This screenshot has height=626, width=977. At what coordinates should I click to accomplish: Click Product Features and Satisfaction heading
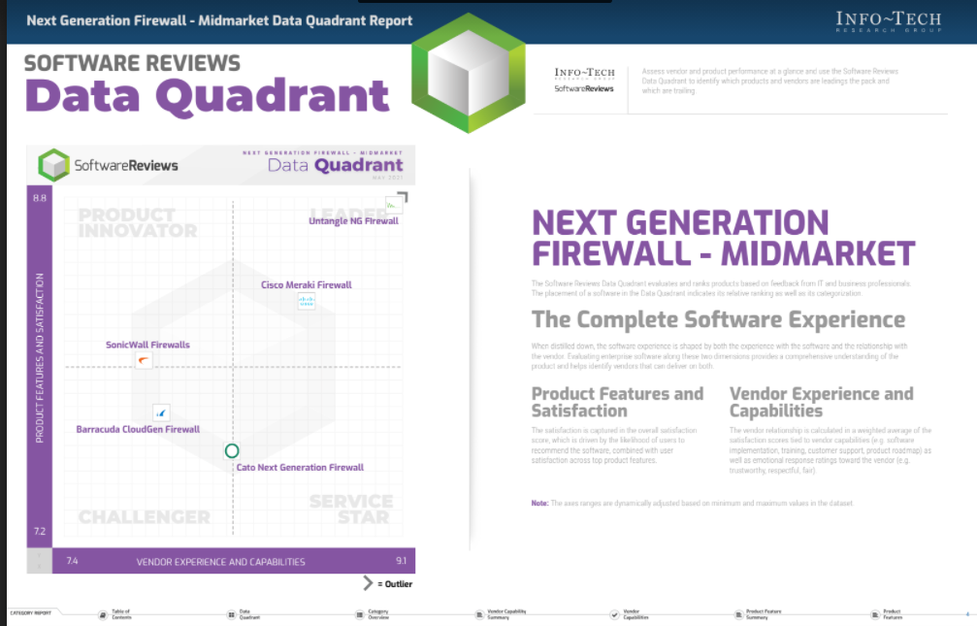[617, 402]
